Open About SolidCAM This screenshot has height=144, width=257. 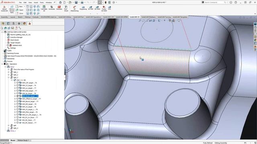tap(4, 8)
